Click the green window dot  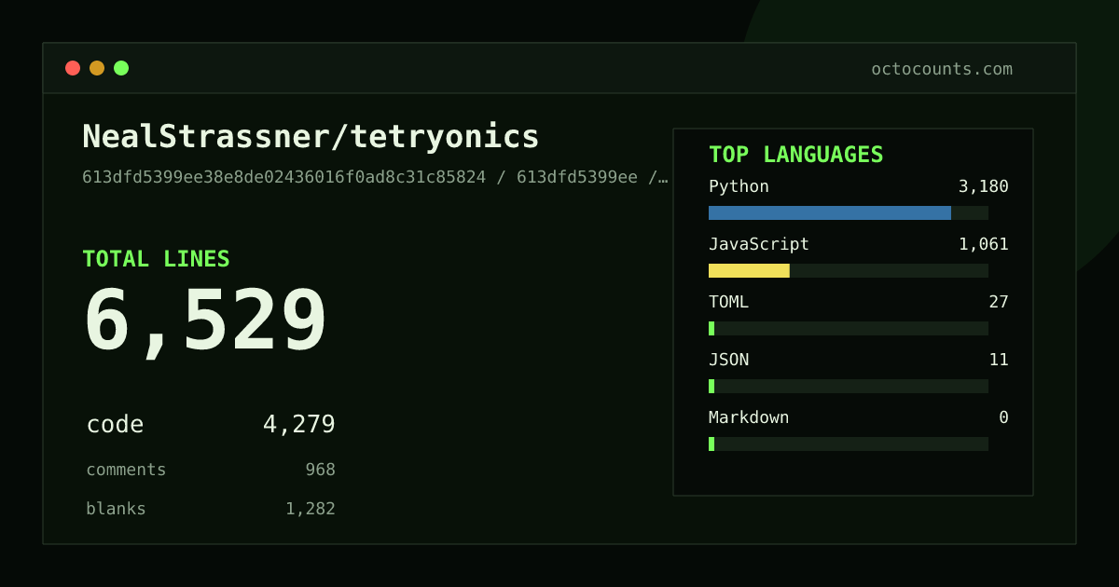[x=121, y=68]
